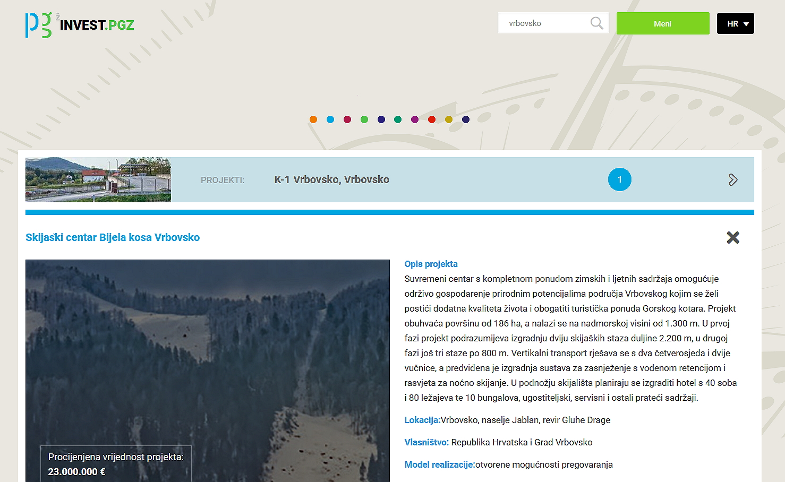Go to next project with right chevron
The width and height of the screenshot is (785, 482).
[732, 180]
